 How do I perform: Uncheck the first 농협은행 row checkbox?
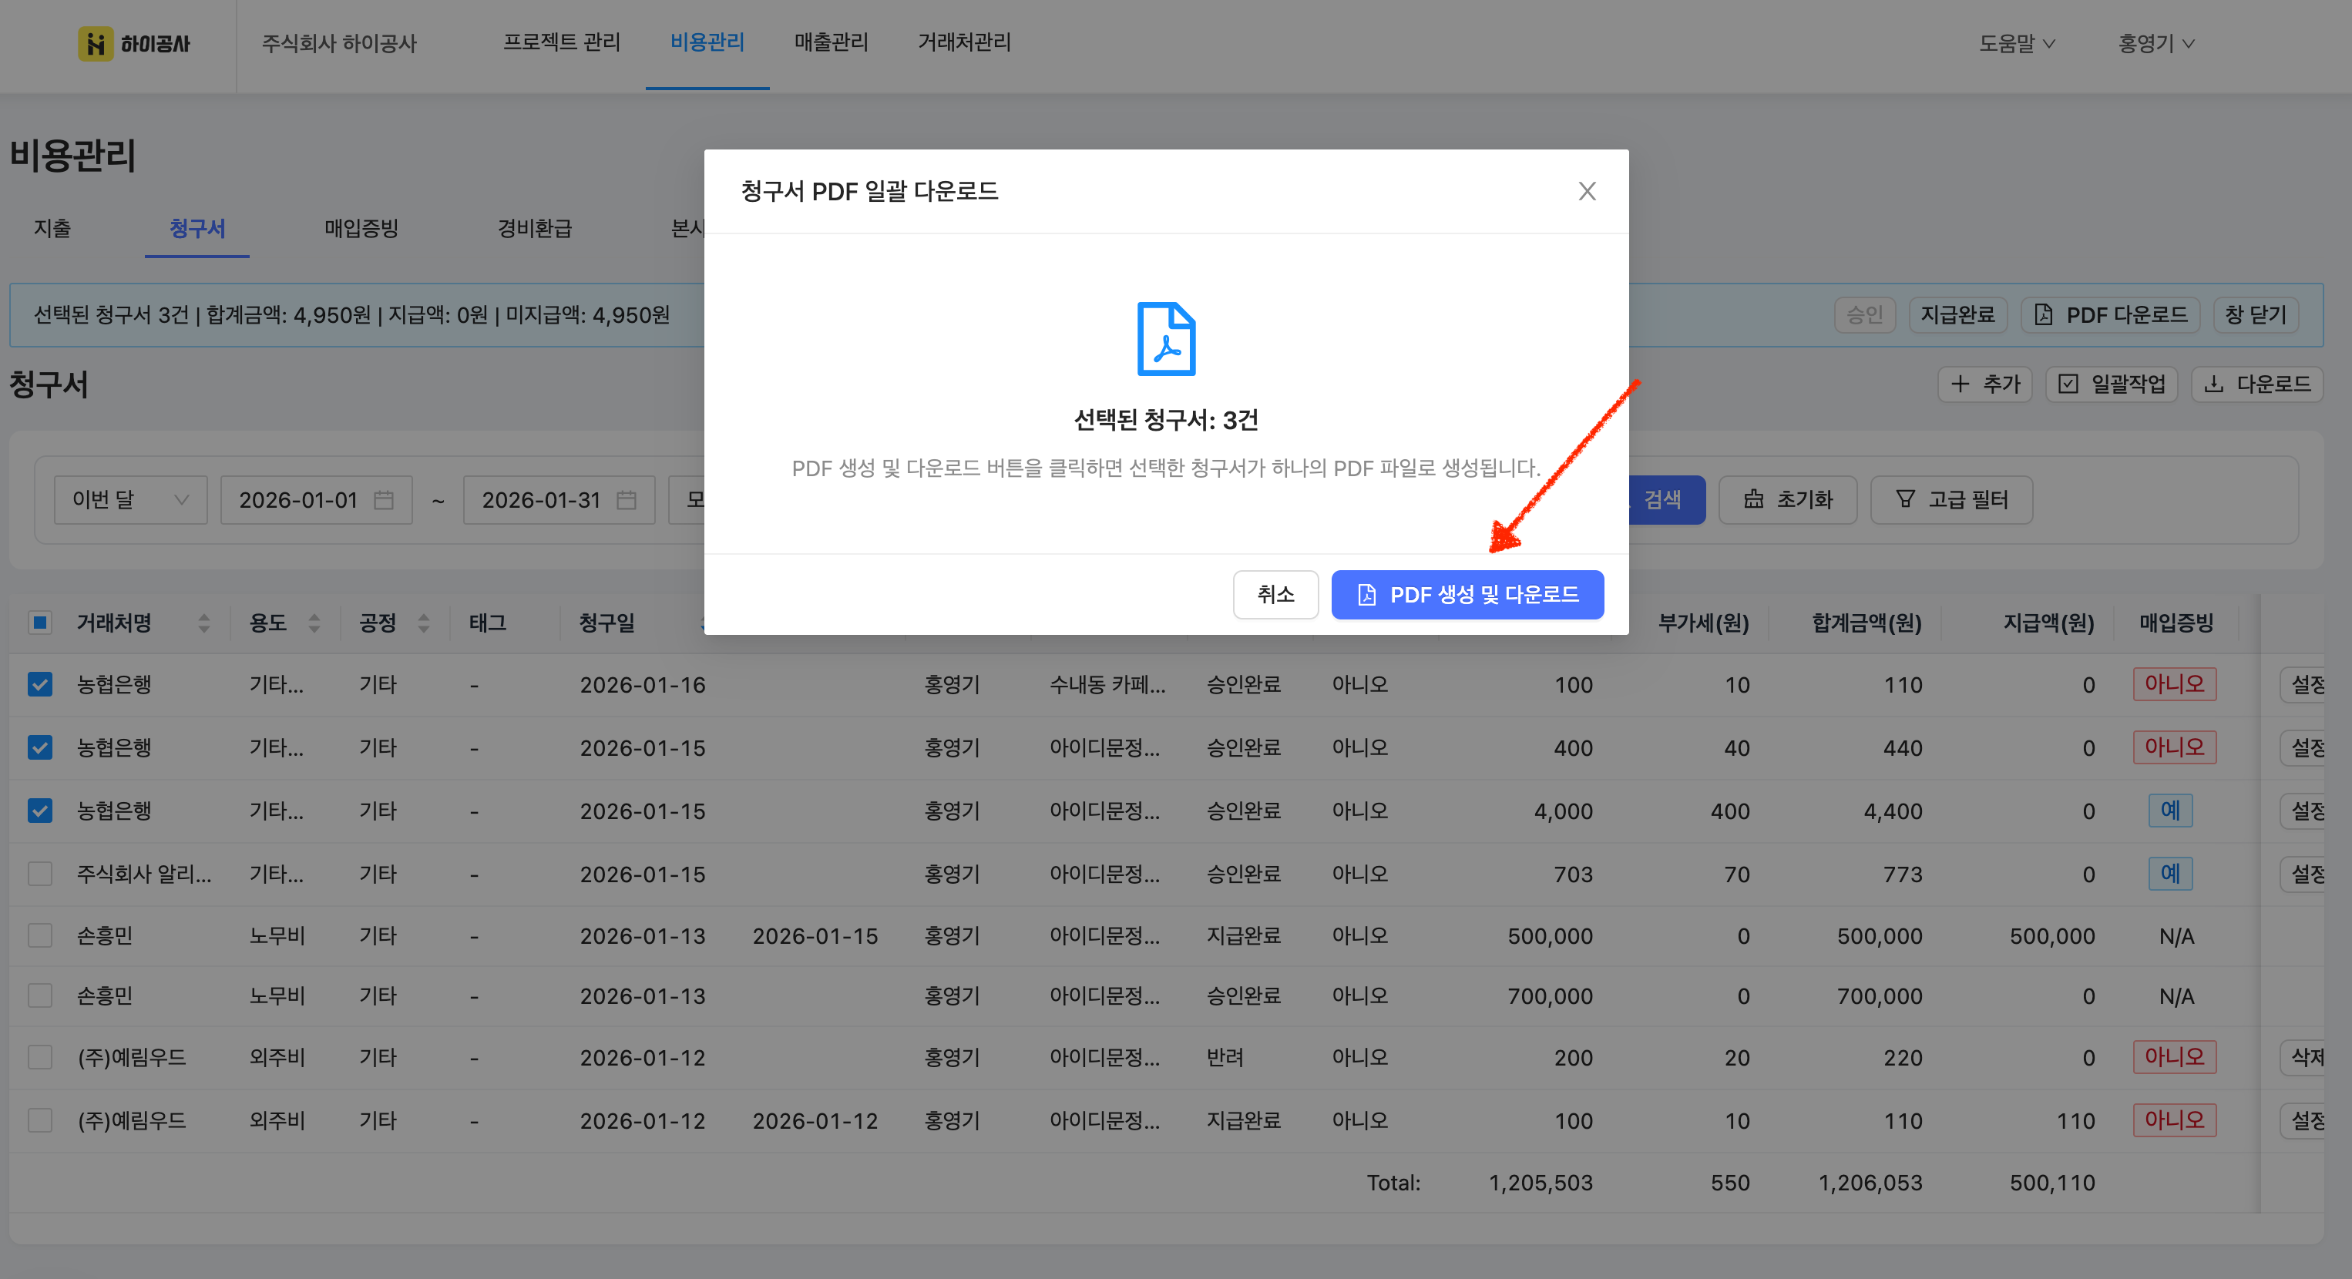pos(40,685)
